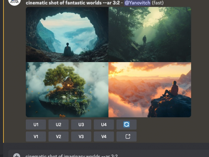
Task: Generate variations using V3
Action: (81, 136)
